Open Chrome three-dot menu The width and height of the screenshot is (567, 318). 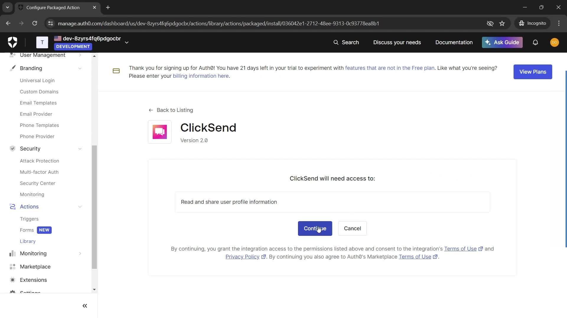(x=559, y=23)
